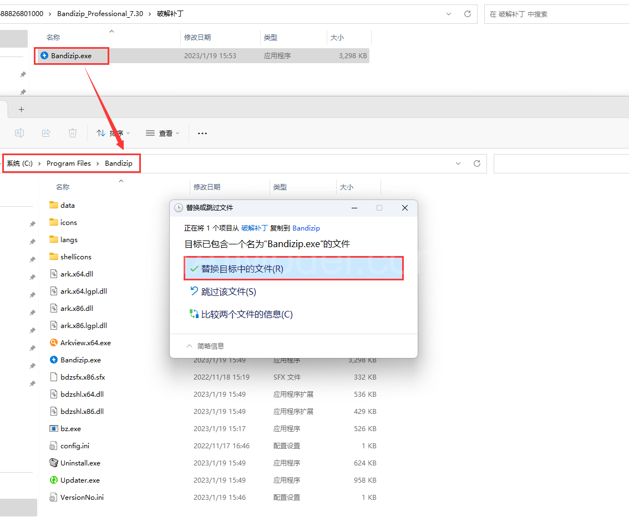The image size is (629, 517).
Task: Close the 替换或跳过文件 dialog
Action: [x=405, y=208]
